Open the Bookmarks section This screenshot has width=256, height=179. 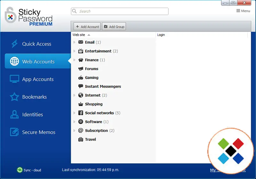coord(35,97)
